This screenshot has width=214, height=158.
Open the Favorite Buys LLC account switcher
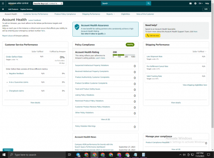click(48, 3)
